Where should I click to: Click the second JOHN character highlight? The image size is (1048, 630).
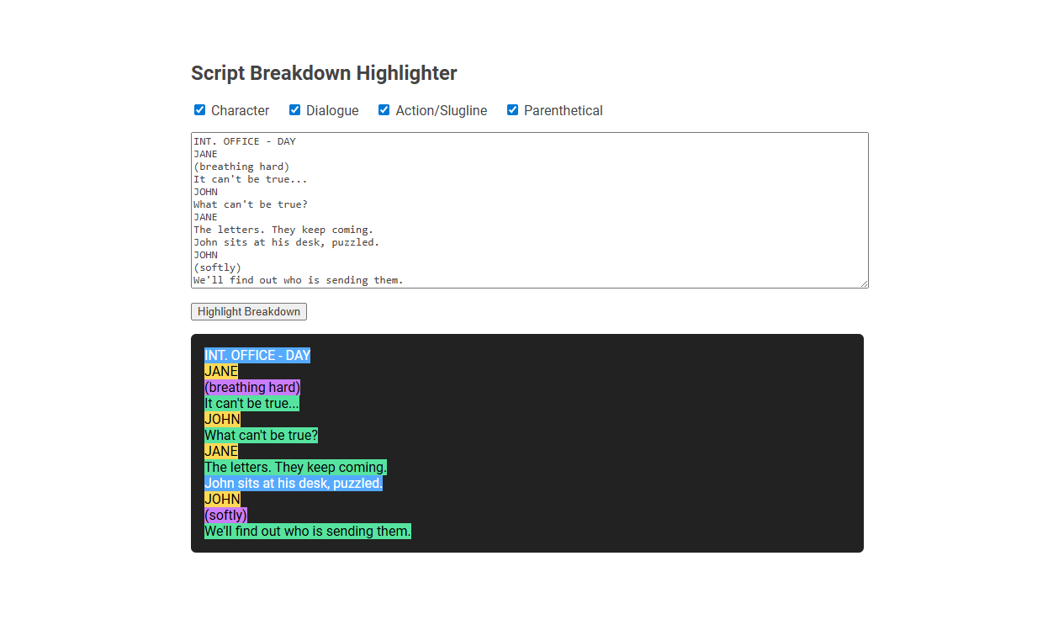tap(221, 499)
